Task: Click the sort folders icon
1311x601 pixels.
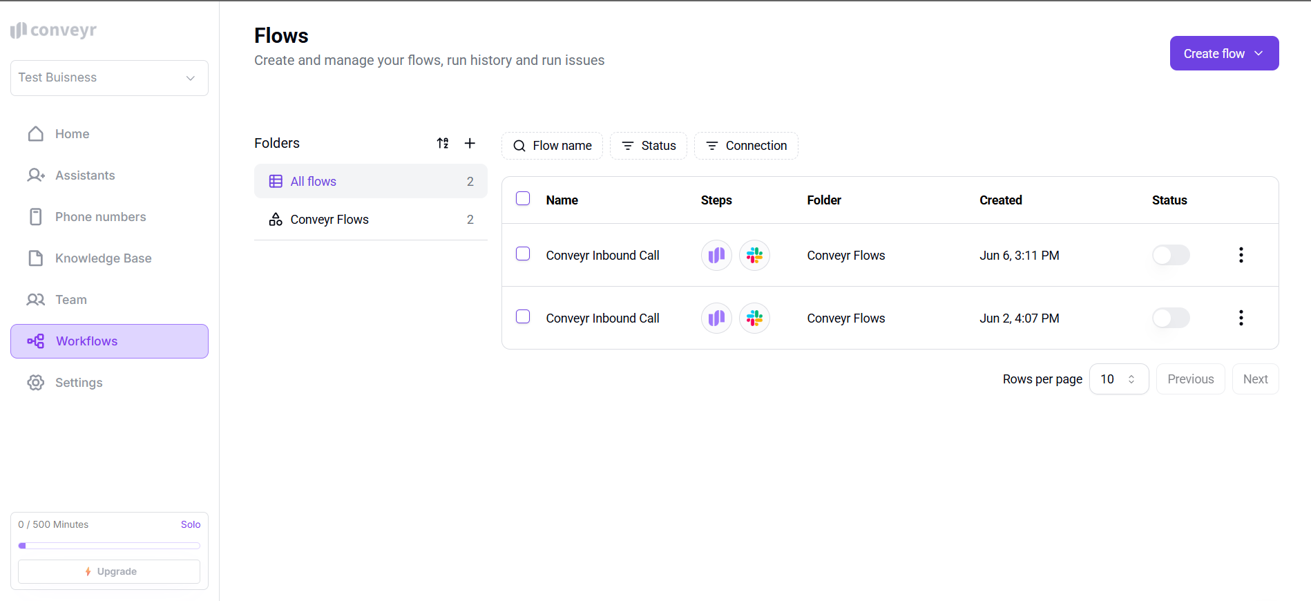Action: coord(443,143)
